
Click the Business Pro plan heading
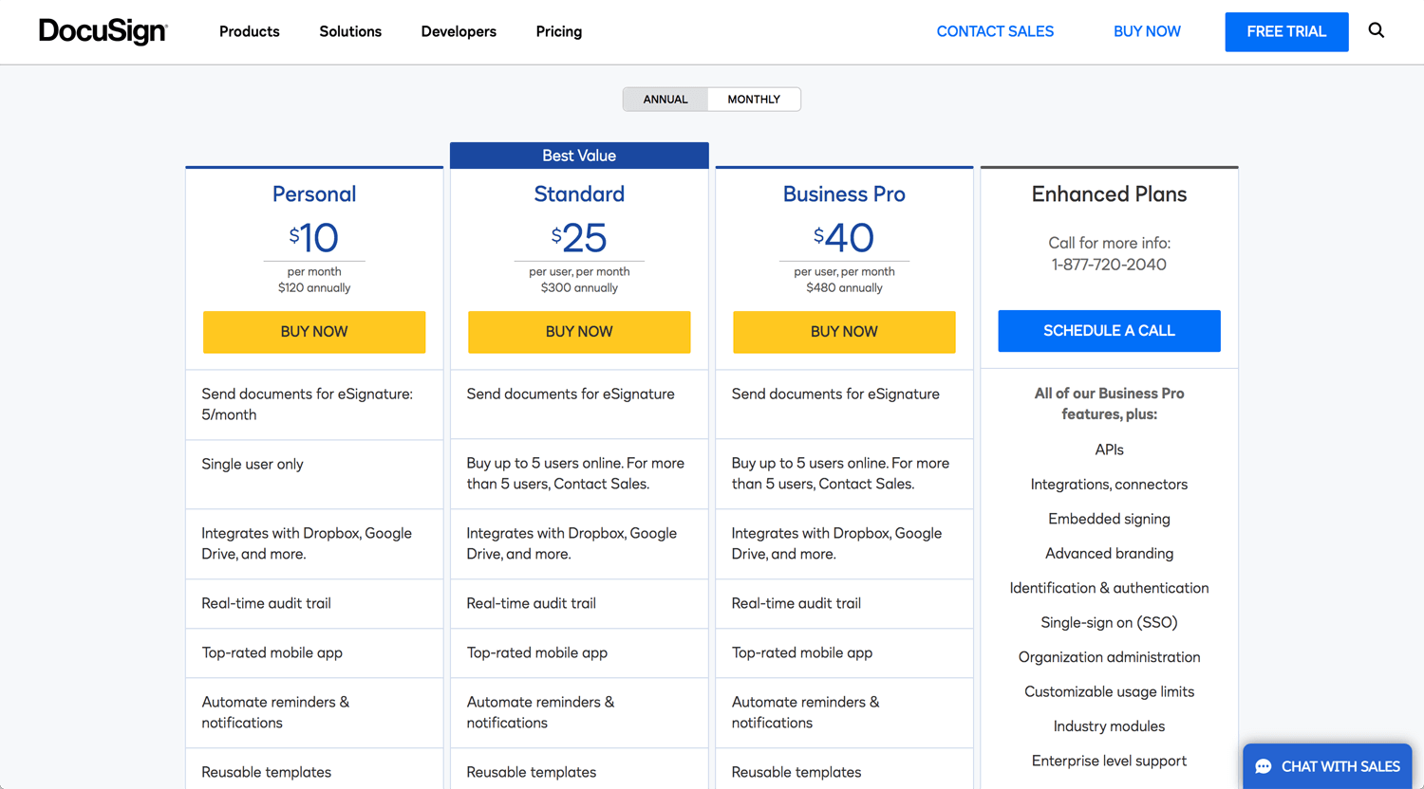pyautogui.click(x=844, y=194)
